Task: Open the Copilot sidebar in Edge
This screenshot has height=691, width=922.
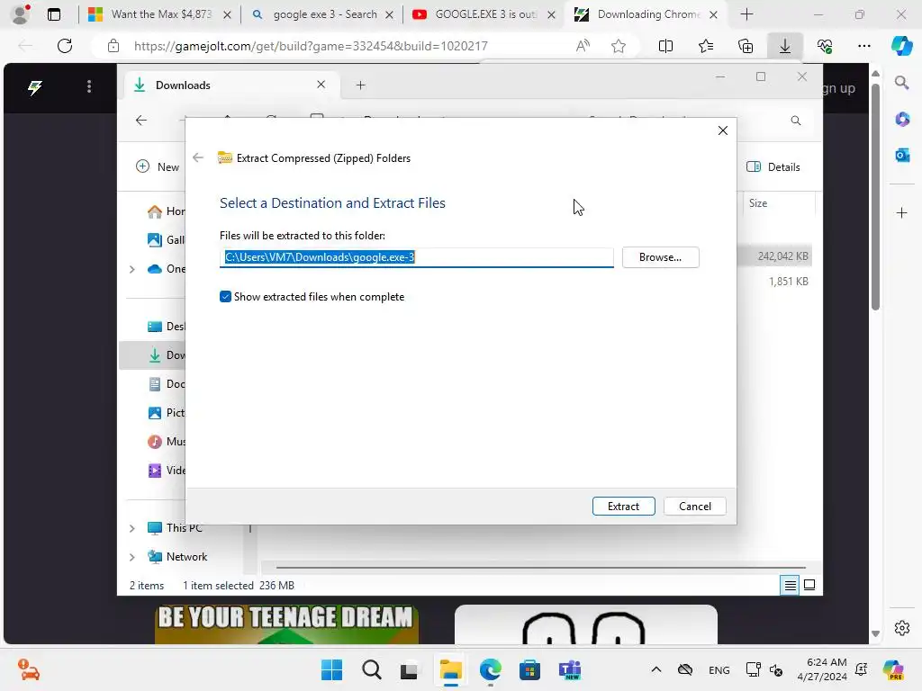Action: tap(901, 46)
